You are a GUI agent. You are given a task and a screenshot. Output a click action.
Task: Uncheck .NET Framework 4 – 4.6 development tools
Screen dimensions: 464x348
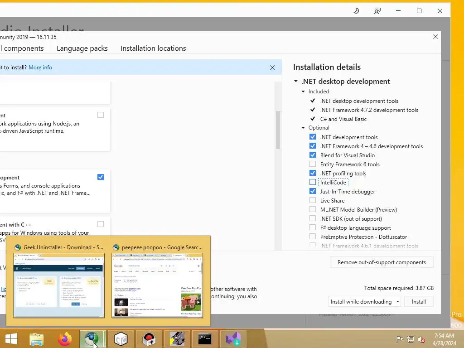pos(313,146)
